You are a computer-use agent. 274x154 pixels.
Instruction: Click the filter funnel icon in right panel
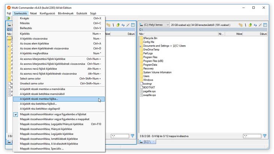coord(265,136)
